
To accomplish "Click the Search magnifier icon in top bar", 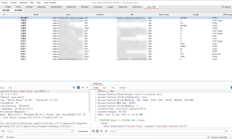I will [x=223, y=7].
